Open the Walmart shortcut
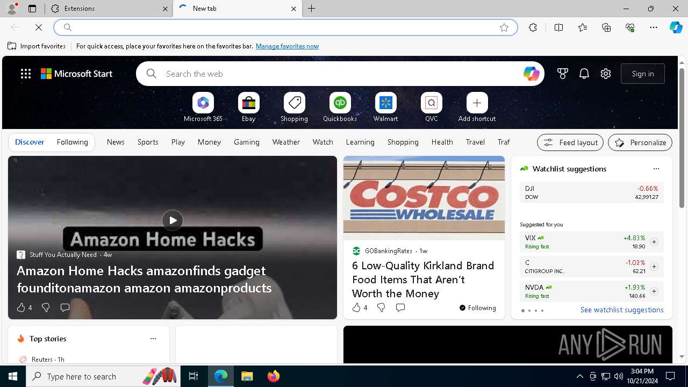This screenshot has width=688, height=387. tap(386, 107)
